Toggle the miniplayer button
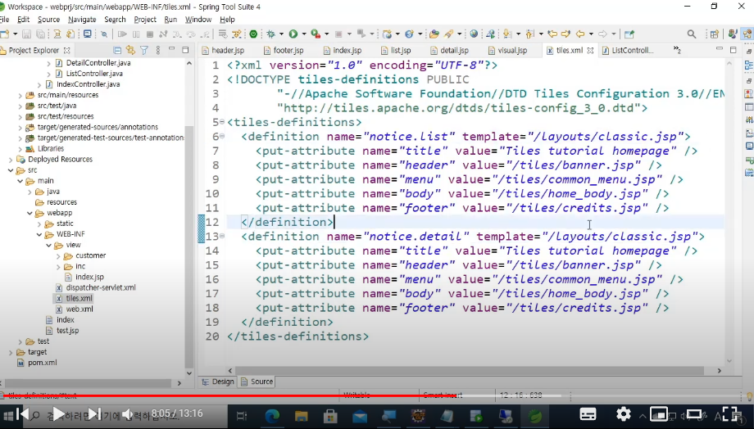The height and width of the screenshot is (429, 754). (659, 413)
